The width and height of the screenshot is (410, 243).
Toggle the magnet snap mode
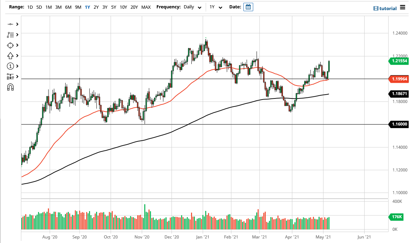click(10, 87)
